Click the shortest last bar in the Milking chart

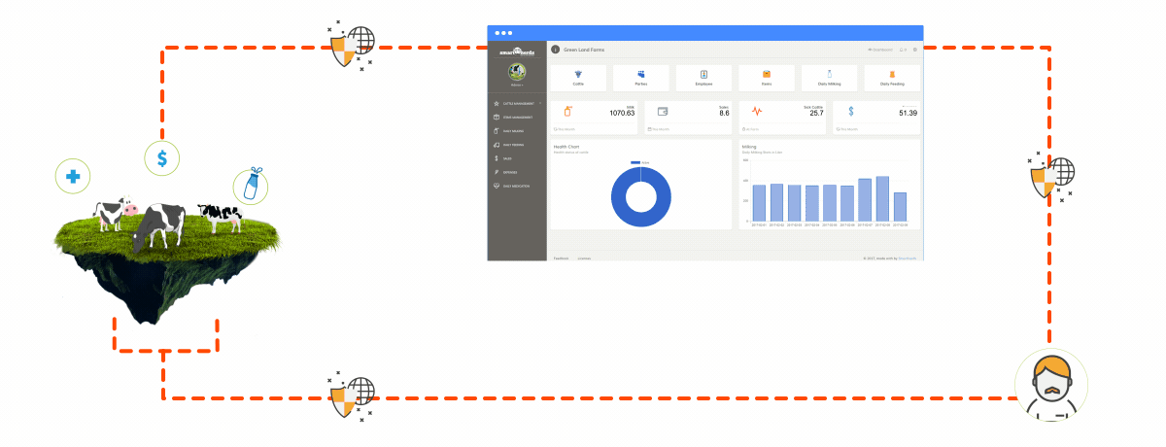coord(900,206)
